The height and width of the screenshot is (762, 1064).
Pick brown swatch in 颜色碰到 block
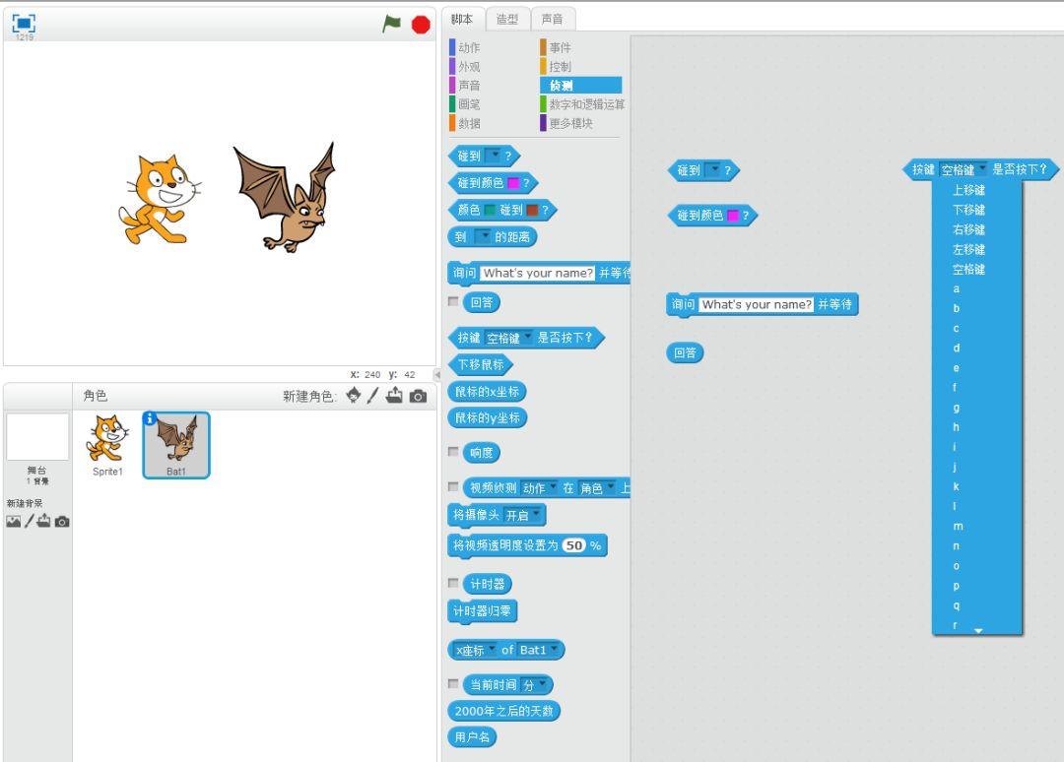pos(533,210)
